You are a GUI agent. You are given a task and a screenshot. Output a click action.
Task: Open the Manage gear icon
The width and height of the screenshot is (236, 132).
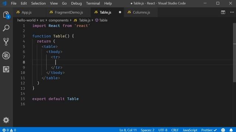pos(6,120)
